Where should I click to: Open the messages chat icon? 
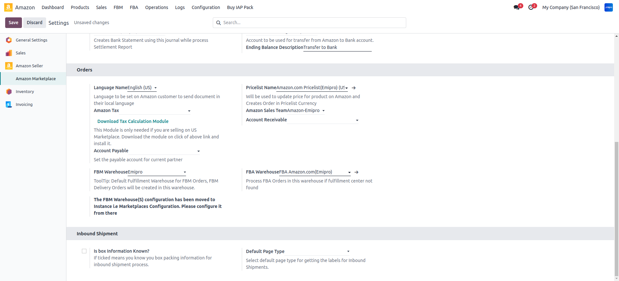[x=516, y=7]
